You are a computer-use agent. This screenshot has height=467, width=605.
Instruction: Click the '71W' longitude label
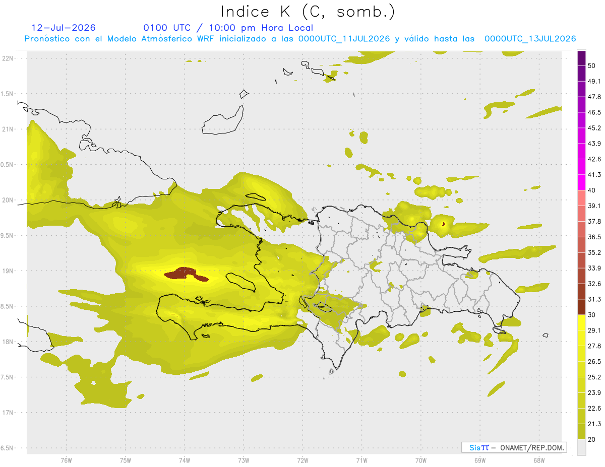tap(361, 460)
